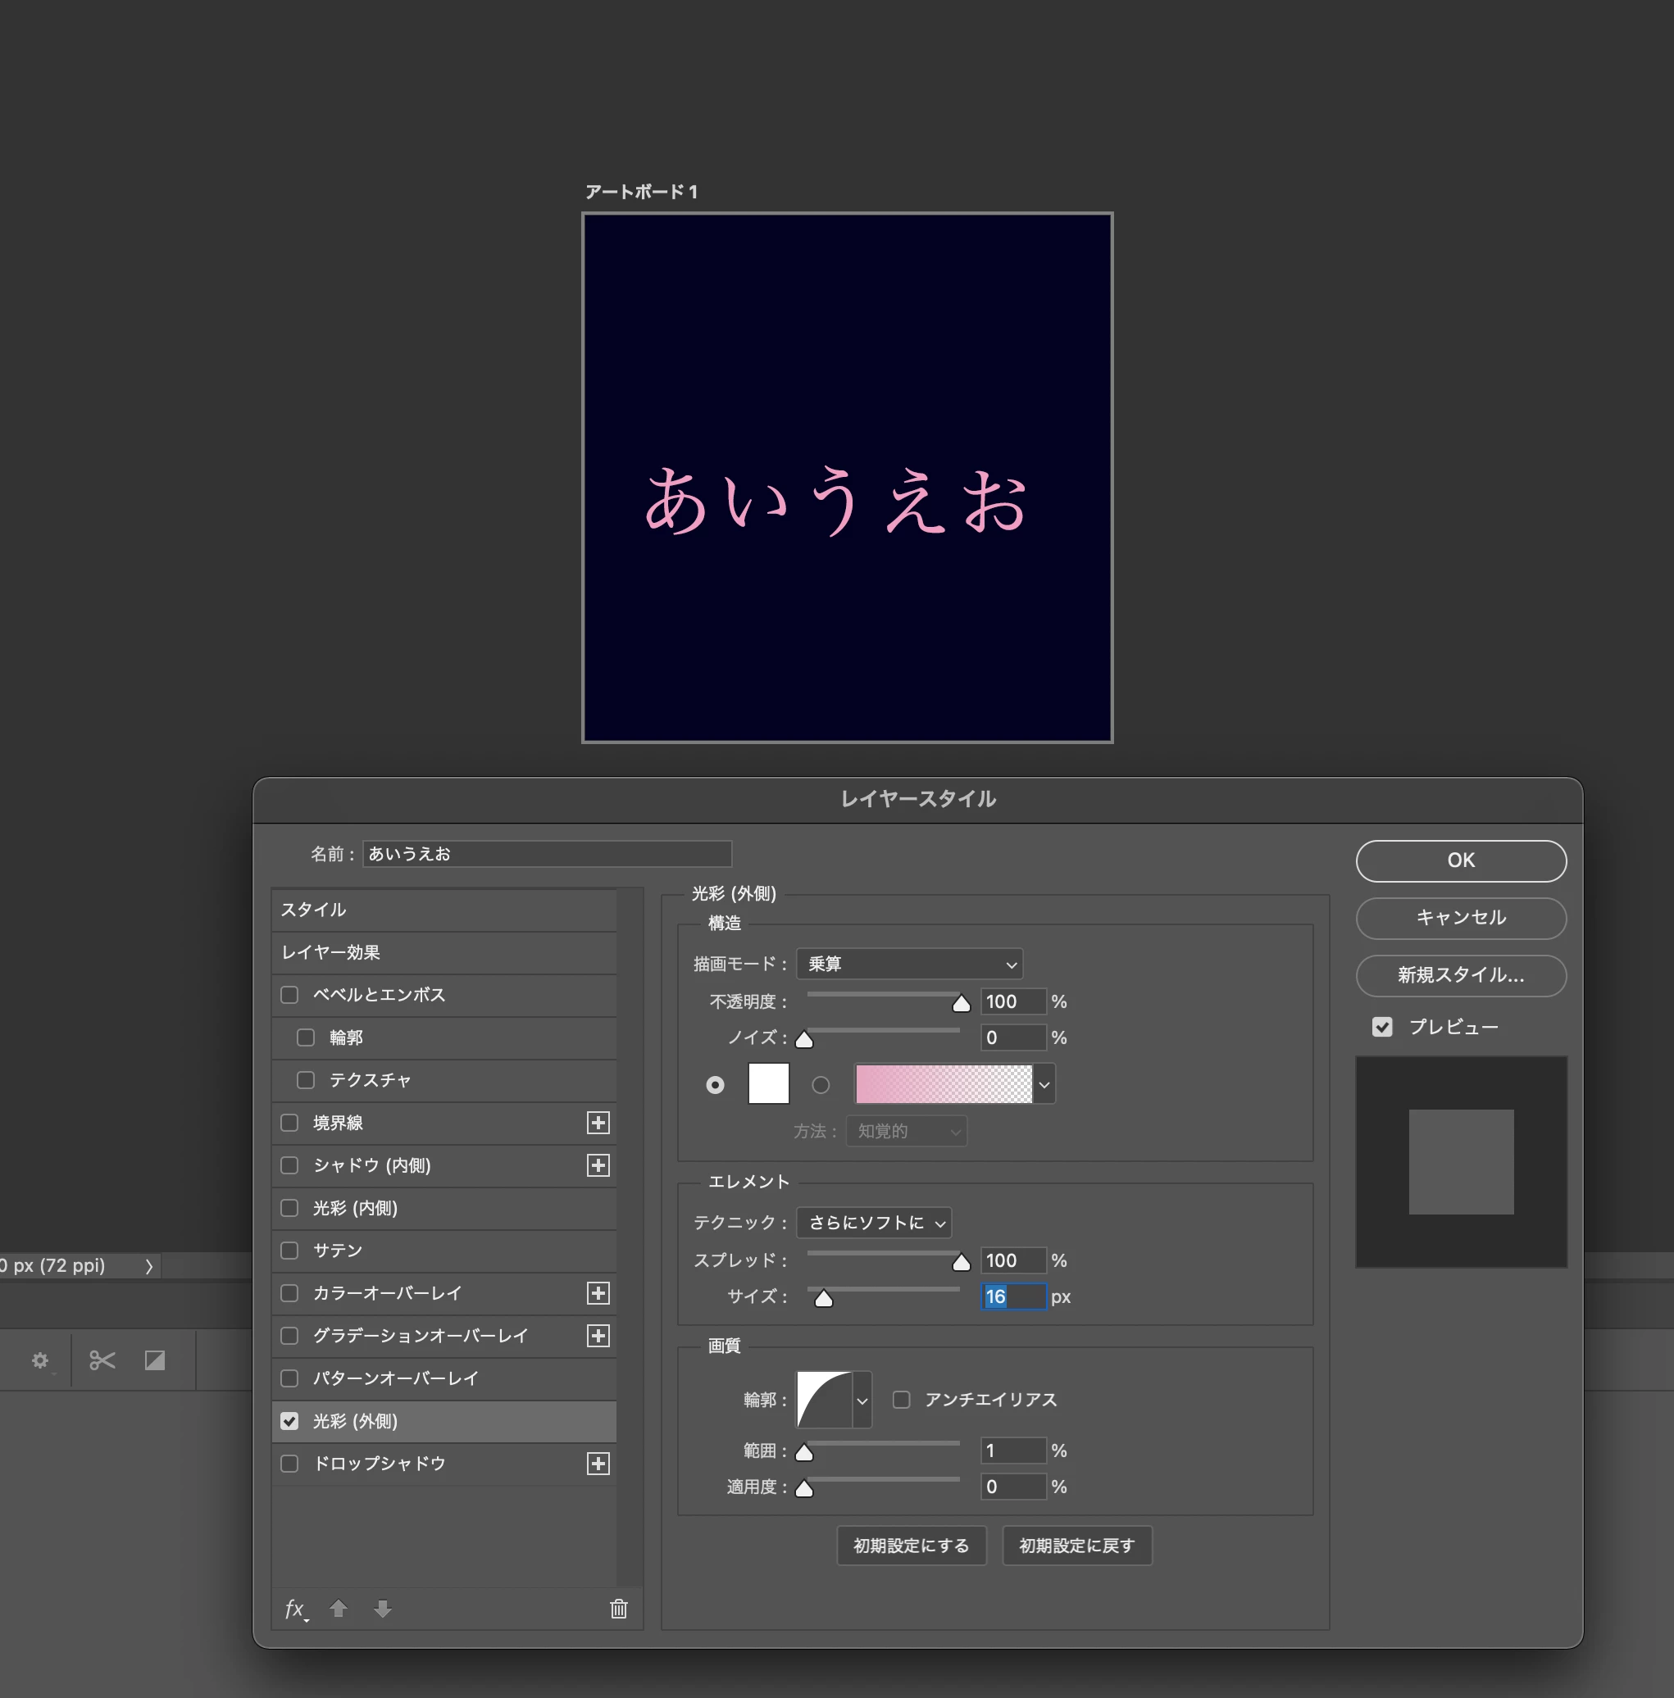Click the white glow color swatch
Image resolution: width=1674 pixels, height=1698 pixels.
767,1083
